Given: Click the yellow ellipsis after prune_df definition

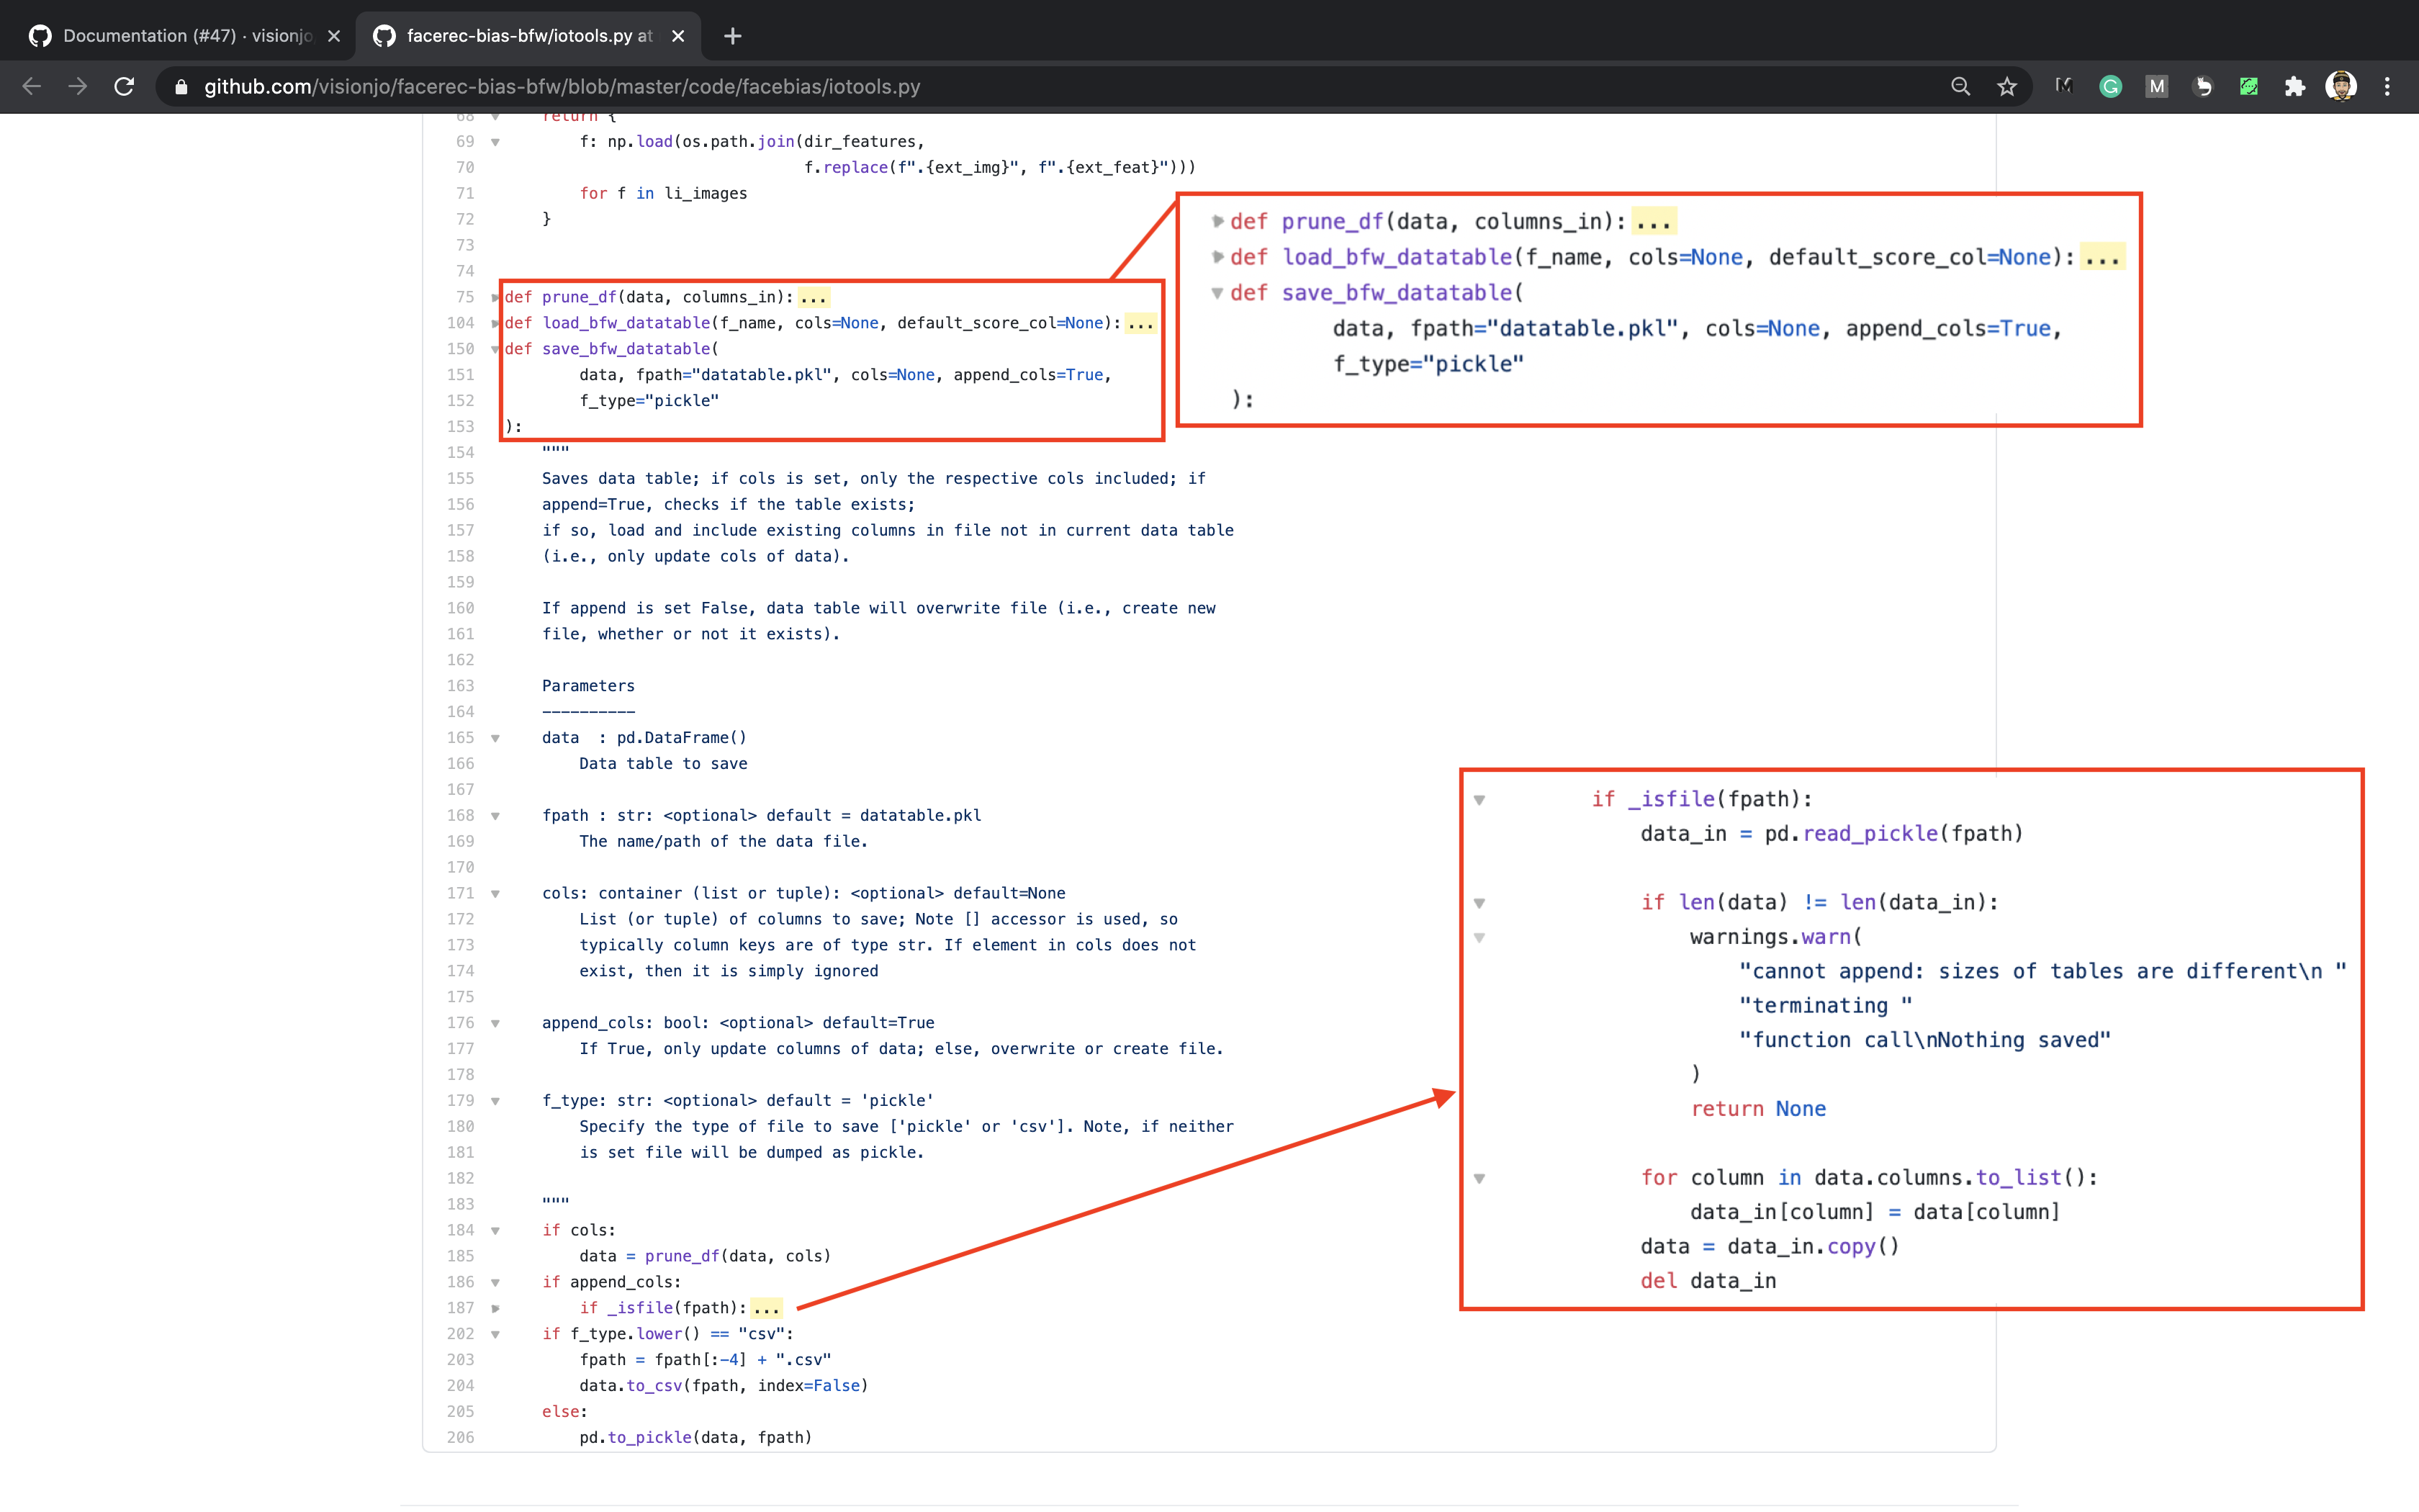Looking at the screenshot, I should point(814,298).
